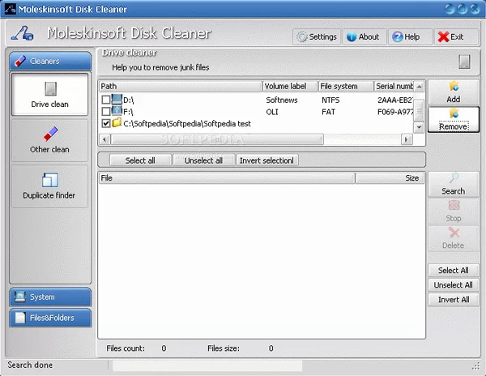
Task: Click the Add folder icon
Action: [x=454, y=87]
